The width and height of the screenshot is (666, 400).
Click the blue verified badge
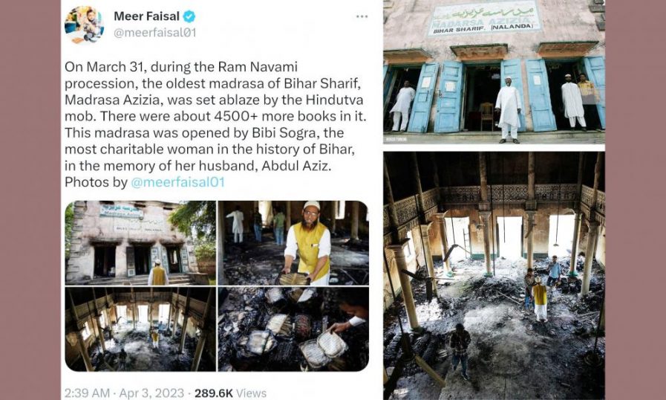(189, 16)
